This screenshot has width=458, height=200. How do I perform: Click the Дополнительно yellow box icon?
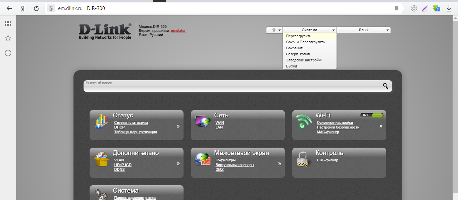[x=101, y=159]
